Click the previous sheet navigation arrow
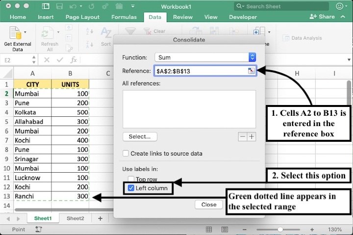Viewport: 353px width, 235px height. (8, 219)
